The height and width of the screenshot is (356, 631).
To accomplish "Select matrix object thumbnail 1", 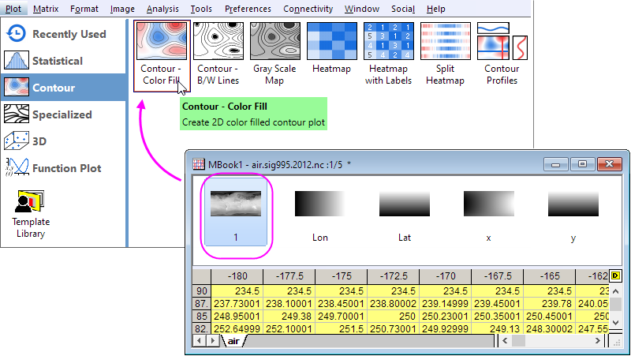I will pos(236,213).
